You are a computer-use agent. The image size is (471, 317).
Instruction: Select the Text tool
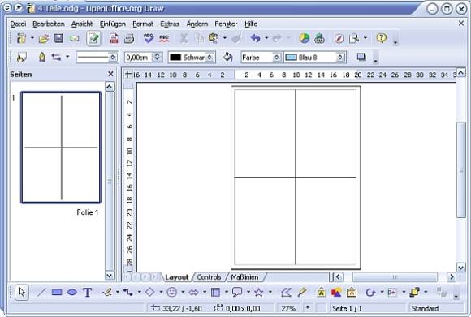click(87, 292)
